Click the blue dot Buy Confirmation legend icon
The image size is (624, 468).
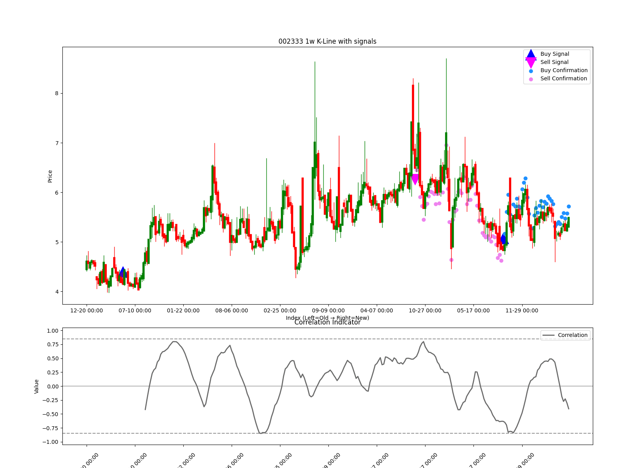point(531,71)
